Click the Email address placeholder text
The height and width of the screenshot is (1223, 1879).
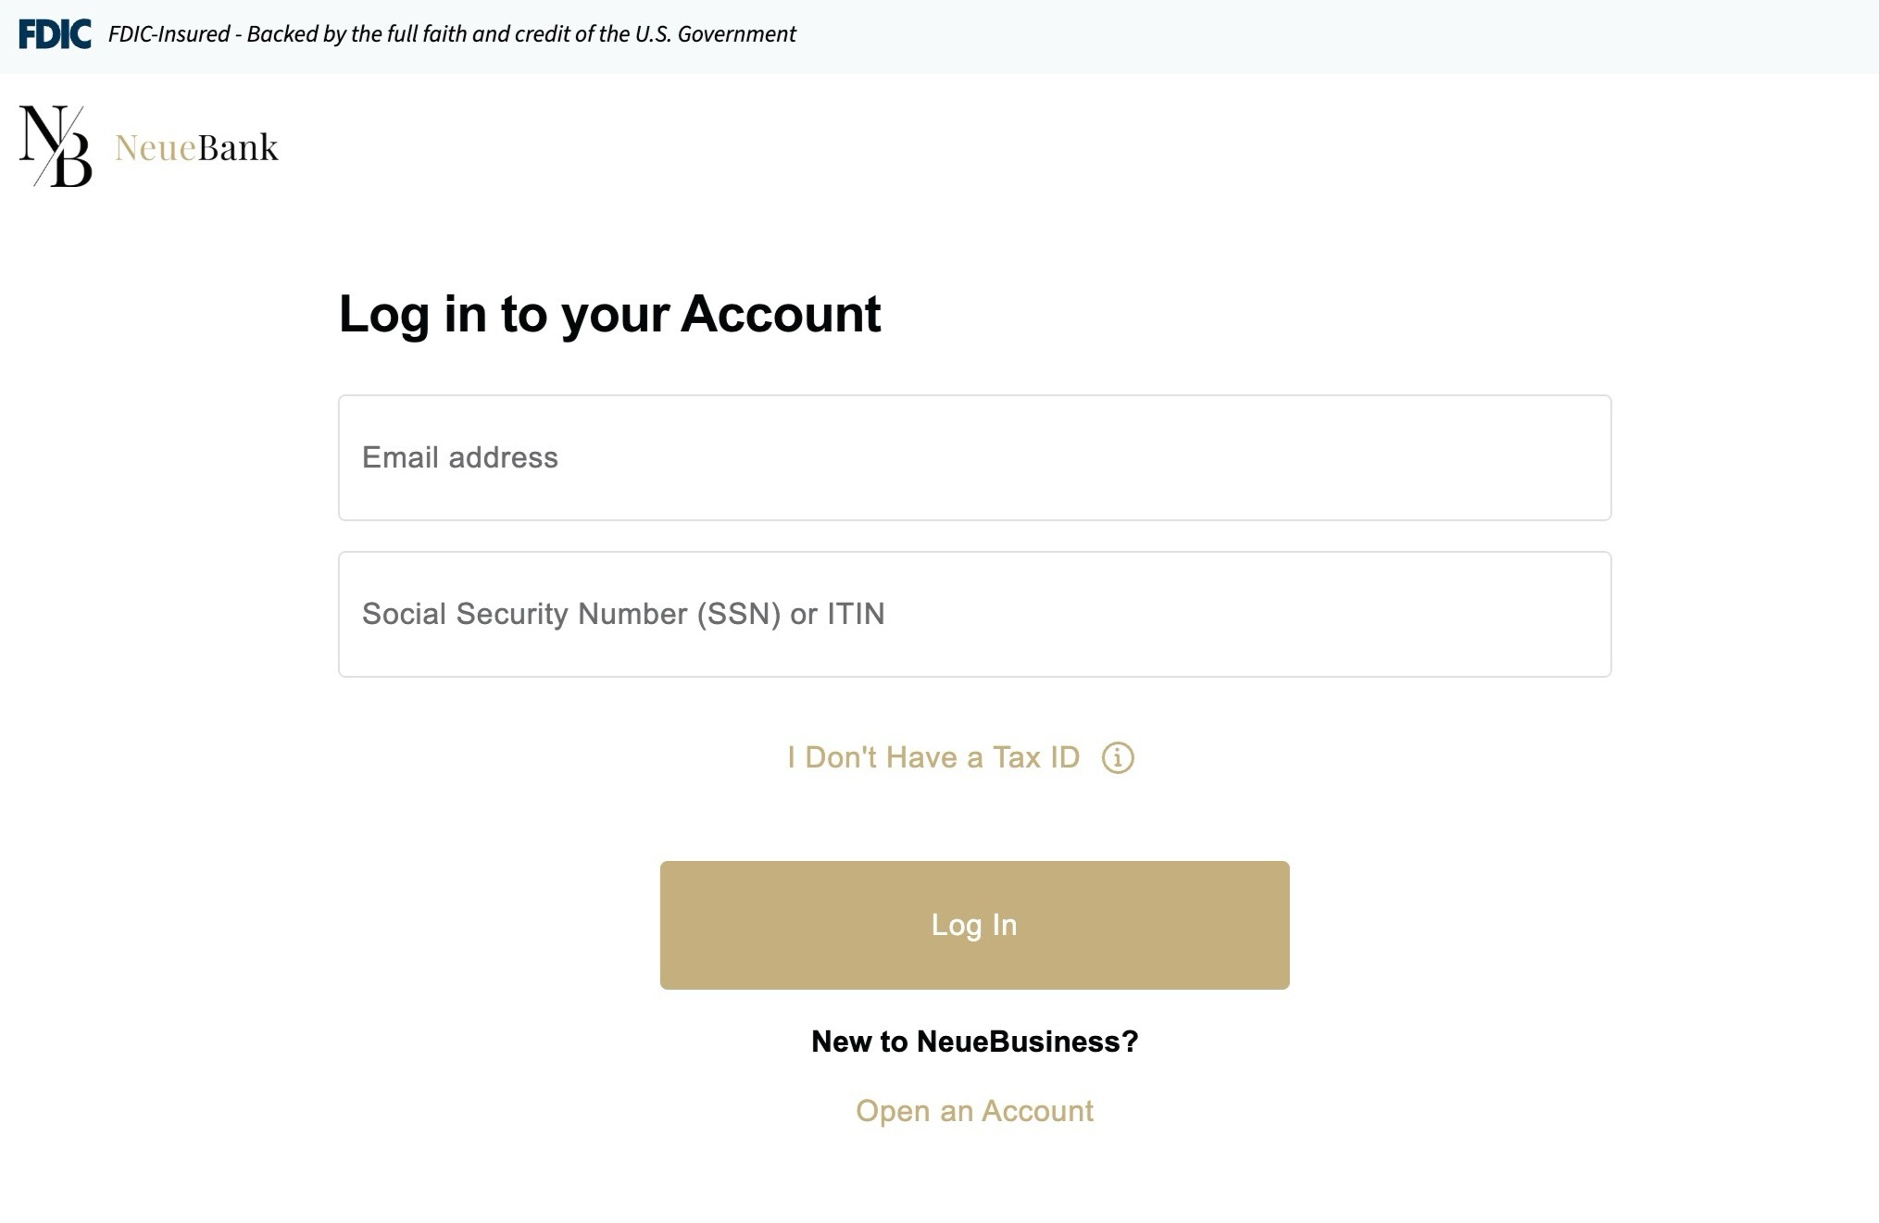pos(460,458)
